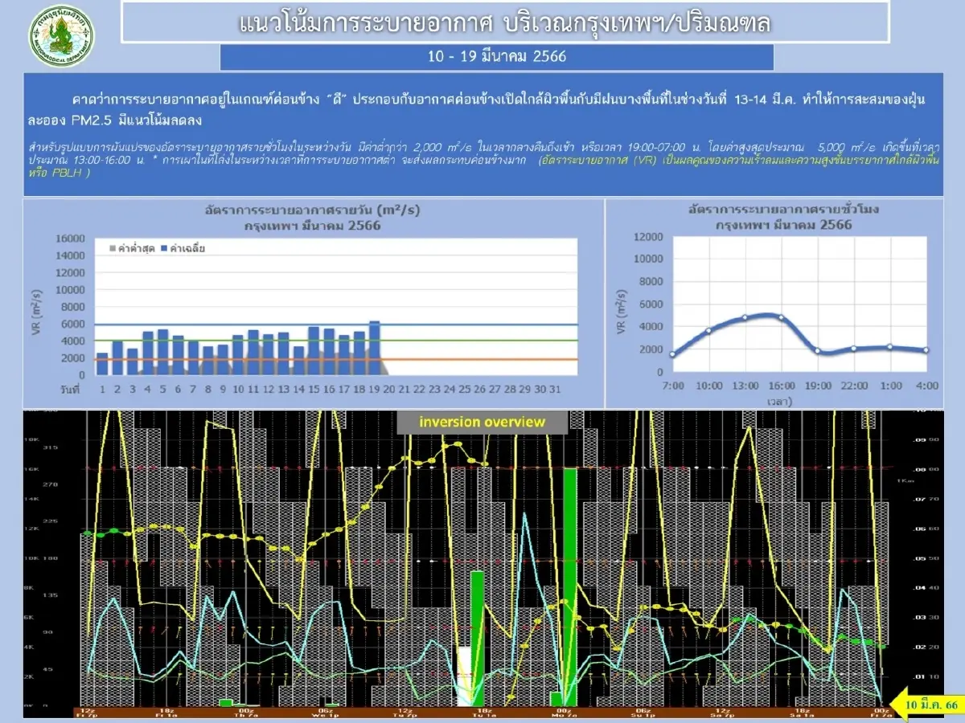Select the hourly chart title อัตราการระบายอากาศรายชั่วโมง
This screenshot has height=723, width=965.
click(x=783, y=209)
